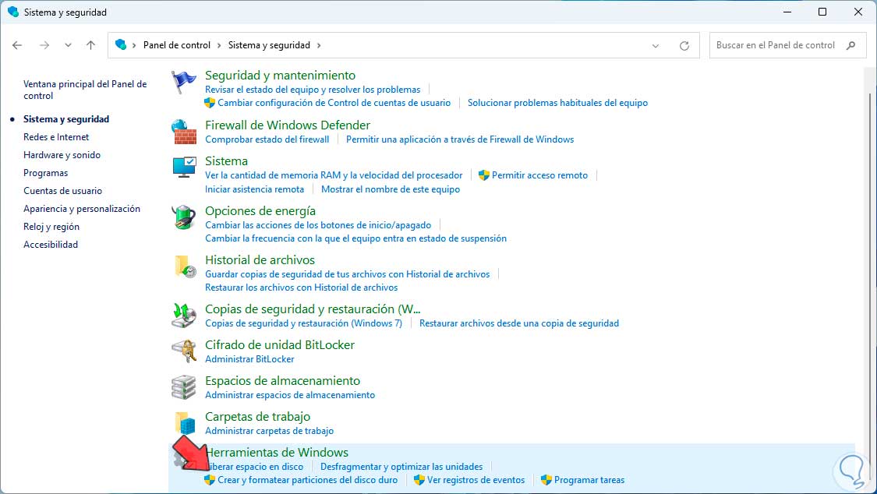Viewport: 877px width, 494px height.
Task: Click the window title bar app icon
Action: pyautogui.click(x=13, y=12)
